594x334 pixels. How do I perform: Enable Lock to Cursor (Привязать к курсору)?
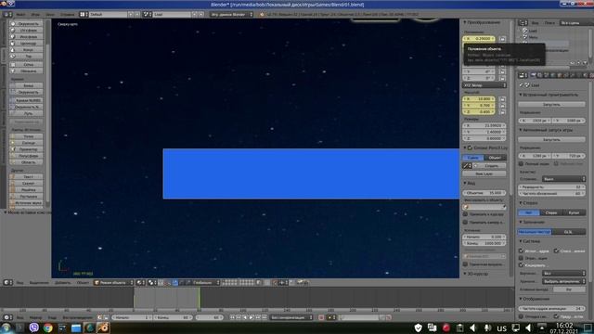pyautogui.click(x=466, y=214)
